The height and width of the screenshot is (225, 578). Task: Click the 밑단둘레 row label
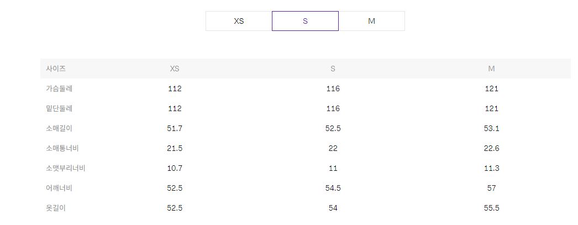[x=59, y=108]
